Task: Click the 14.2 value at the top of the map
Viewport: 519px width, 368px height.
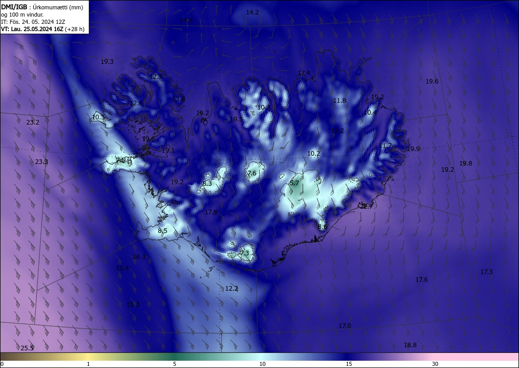Action: pos(252,12)
